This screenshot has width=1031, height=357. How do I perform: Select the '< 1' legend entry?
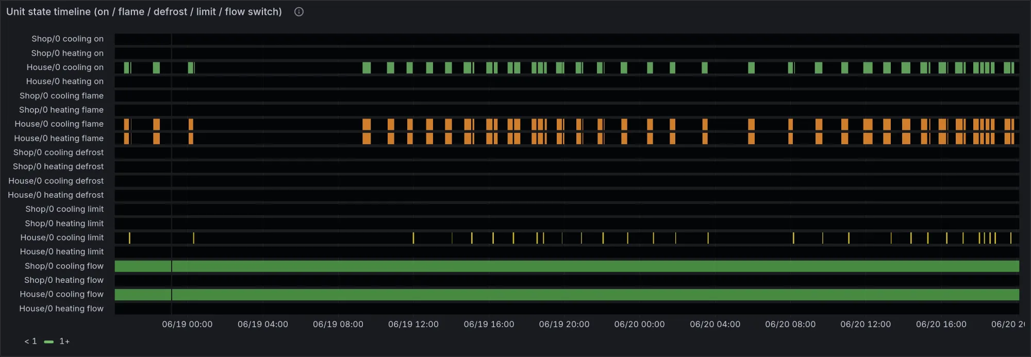tap(30, 341)
